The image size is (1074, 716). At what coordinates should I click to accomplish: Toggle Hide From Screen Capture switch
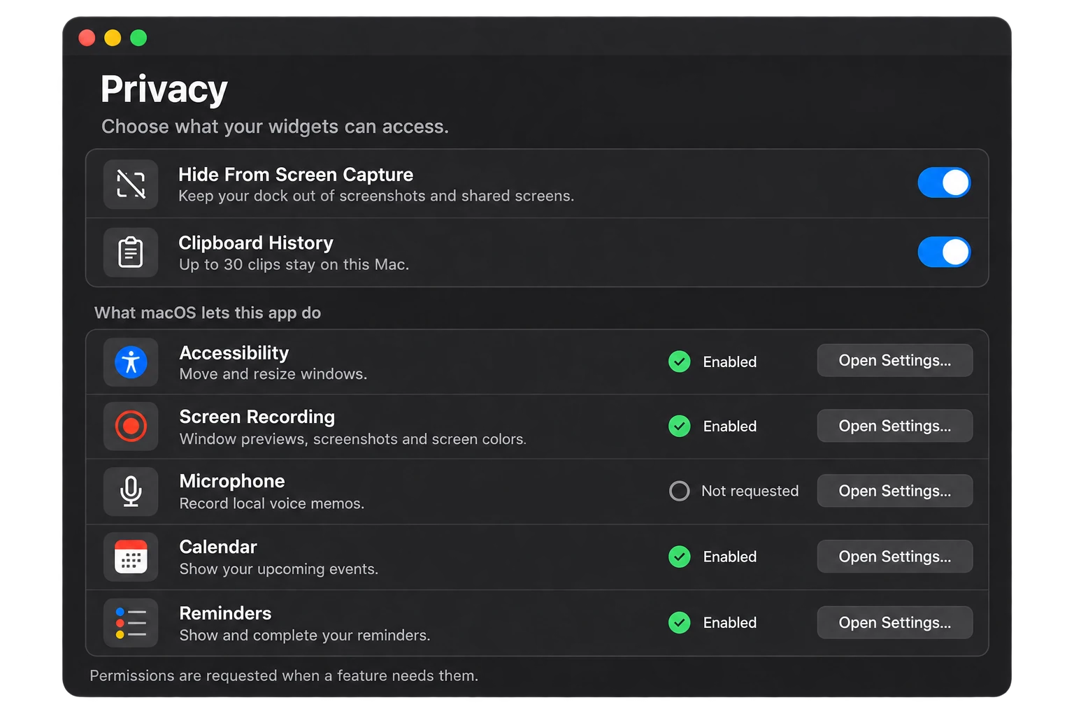[x=944, y=182]
